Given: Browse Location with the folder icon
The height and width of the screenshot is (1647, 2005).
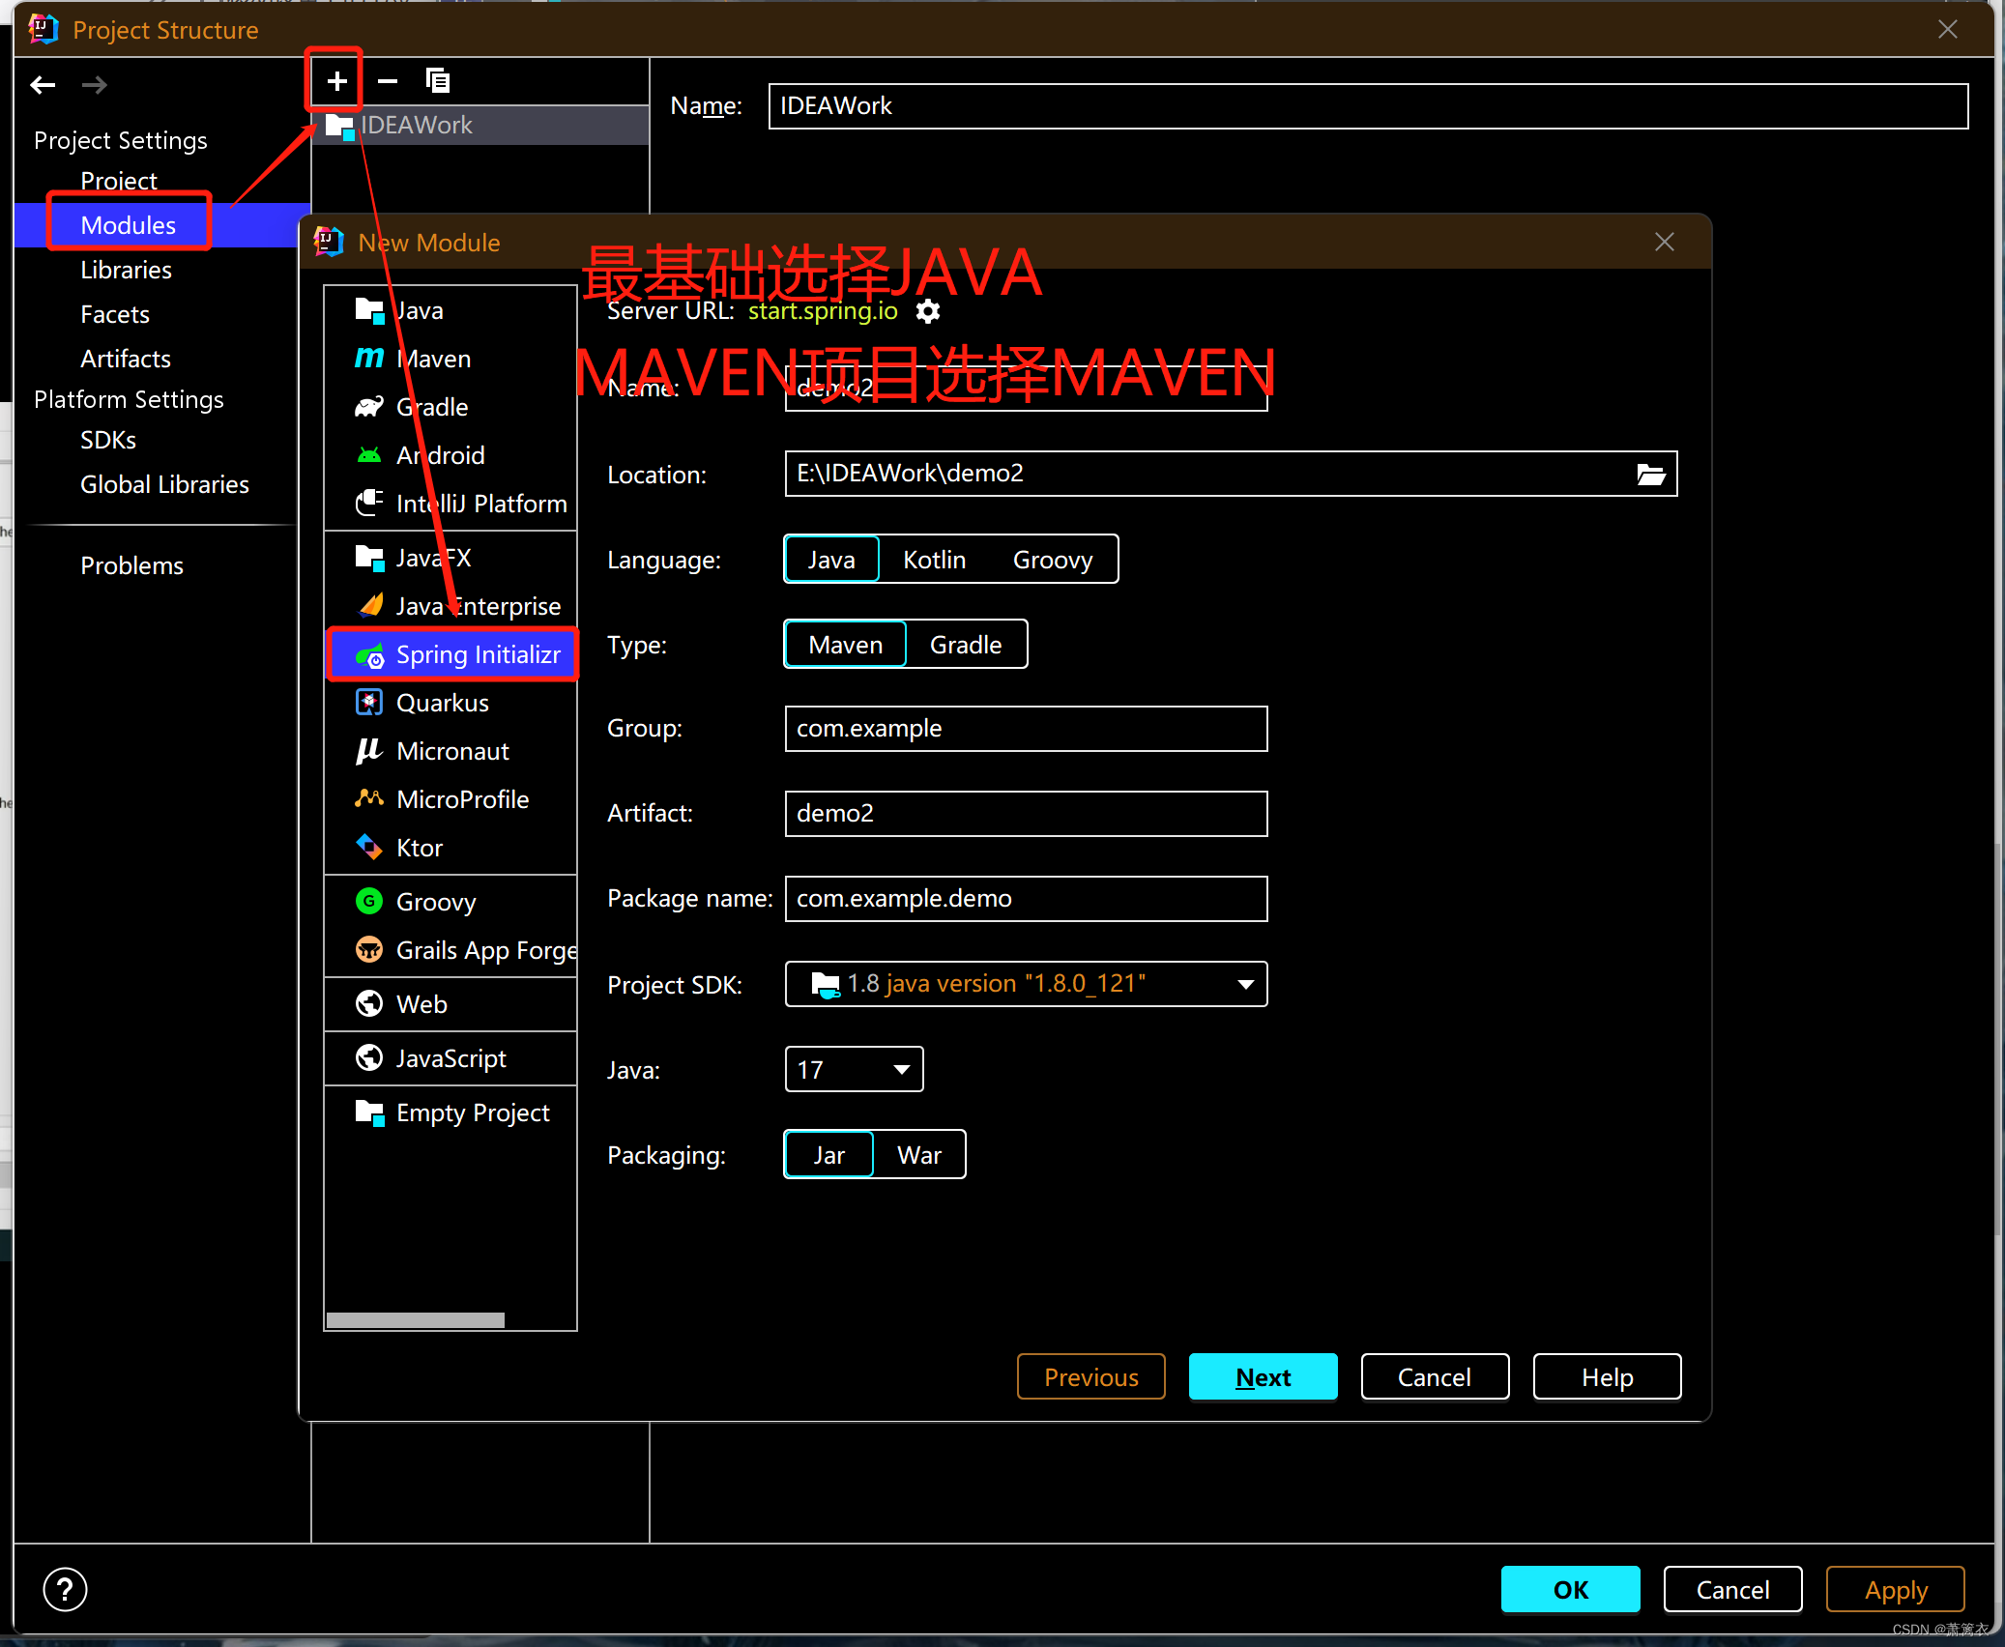Looking at the screenshot, I should 1650,474.
